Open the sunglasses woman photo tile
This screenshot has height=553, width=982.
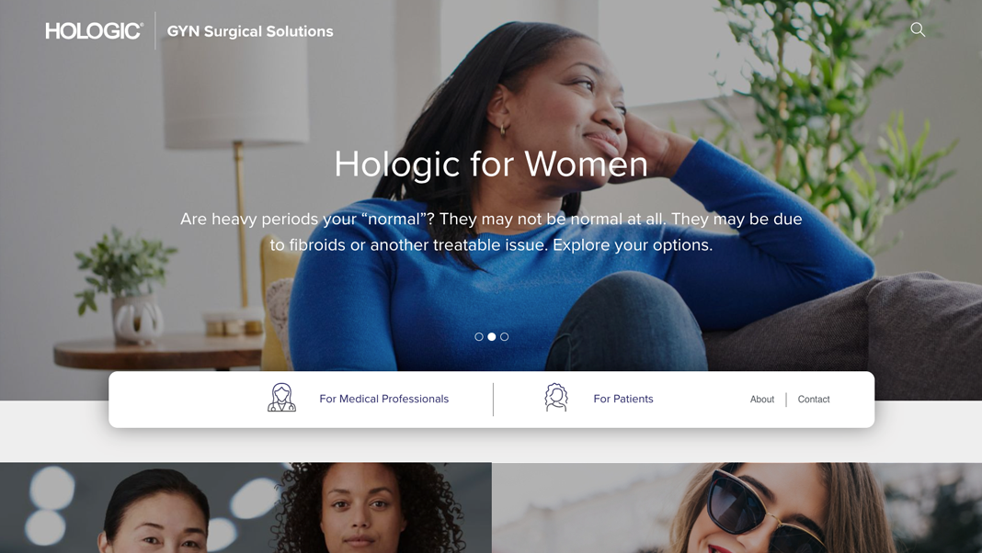[737, 507]
